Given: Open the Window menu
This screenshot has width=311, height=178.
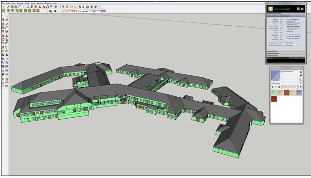Looking at the screenshot, I should point(40,3).
